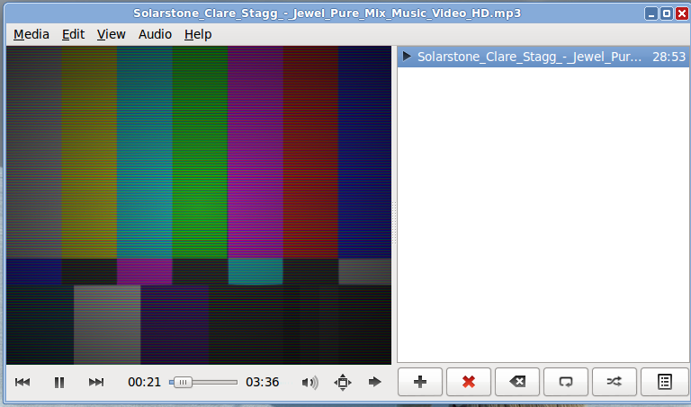
Task: Remove selected item with red X
Action: (469, 382)
